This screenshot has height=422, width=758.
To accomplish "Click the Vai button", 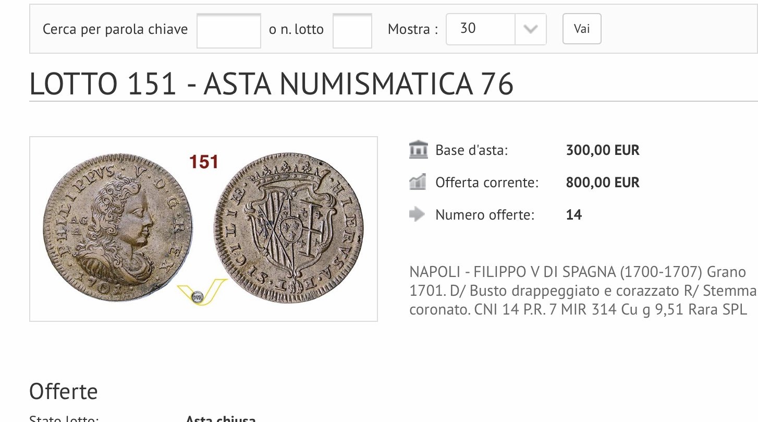I will coord(582,29).
